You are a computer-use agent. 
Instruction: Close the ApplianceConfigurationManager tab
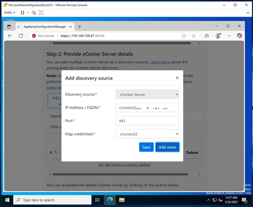coord(71,27)
